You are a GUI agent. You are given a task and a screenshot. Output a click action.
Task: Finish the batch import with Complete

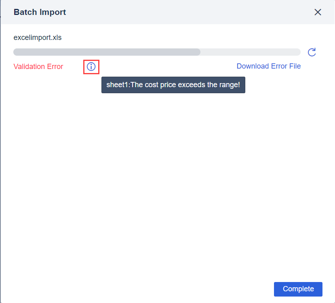pos(298,289)
